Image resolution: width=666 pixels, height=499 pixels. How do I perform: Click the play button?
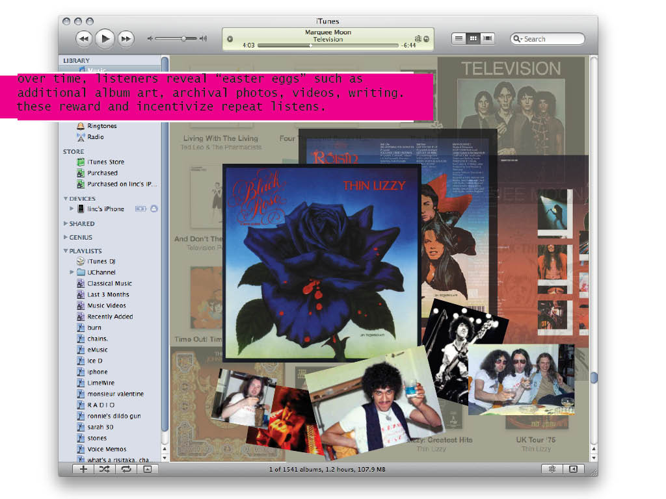tap(105, 38)
